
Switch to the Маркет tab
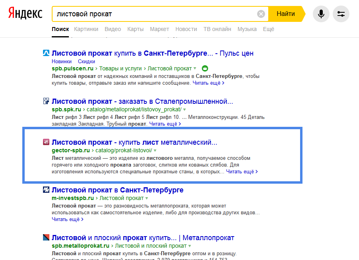click(159, 29)
